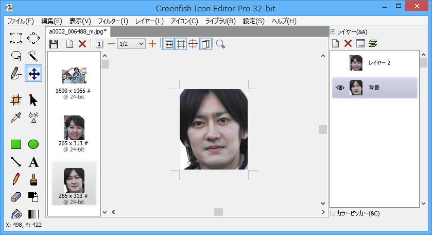Toggle the show pages panel button
432x235 pixels.
(x=205, y=44)
